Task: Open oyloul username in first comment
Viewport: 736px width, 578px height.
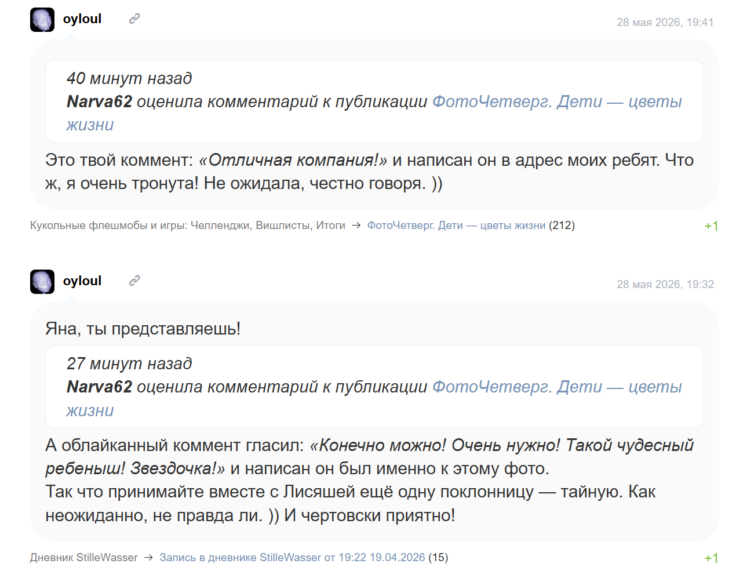Action: (x=82, y=19)
